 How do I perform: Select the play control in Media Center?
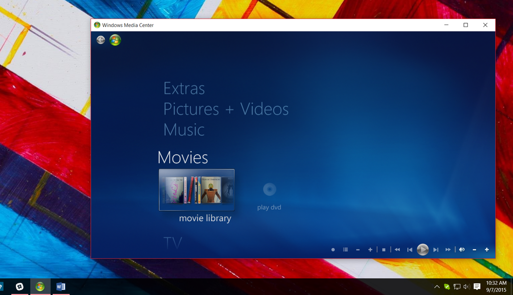(x=423, y=249)
